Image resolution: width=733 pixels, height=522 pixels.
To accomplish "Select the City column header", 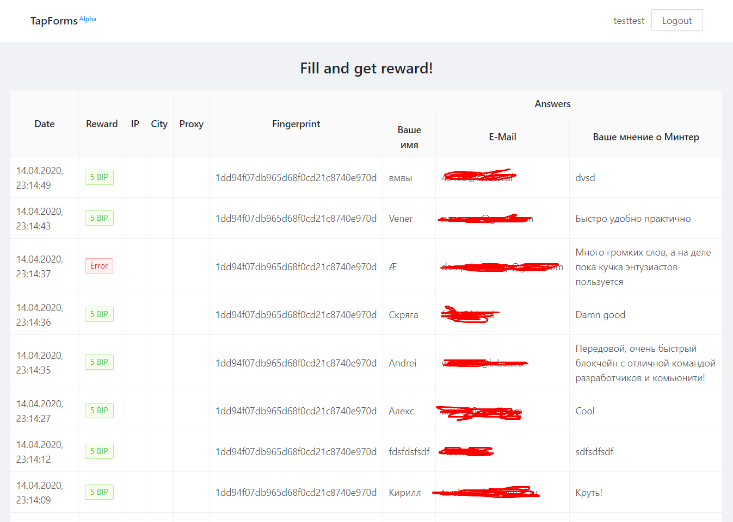I will coord(159,124).
